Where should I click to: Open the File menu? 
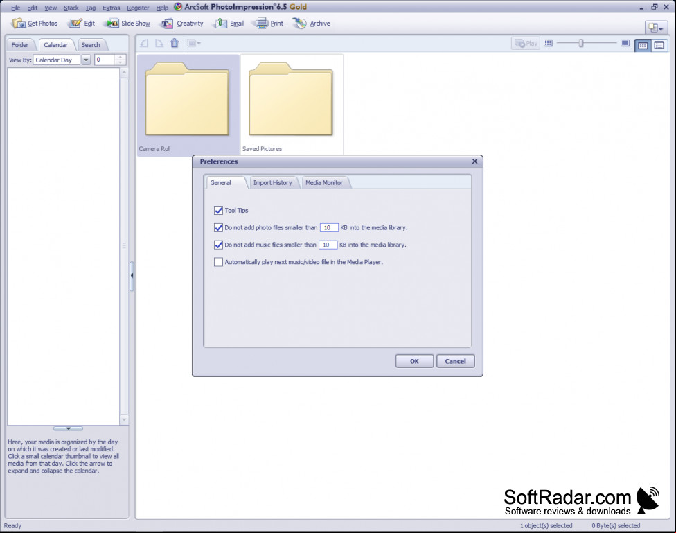click(15, 8)
